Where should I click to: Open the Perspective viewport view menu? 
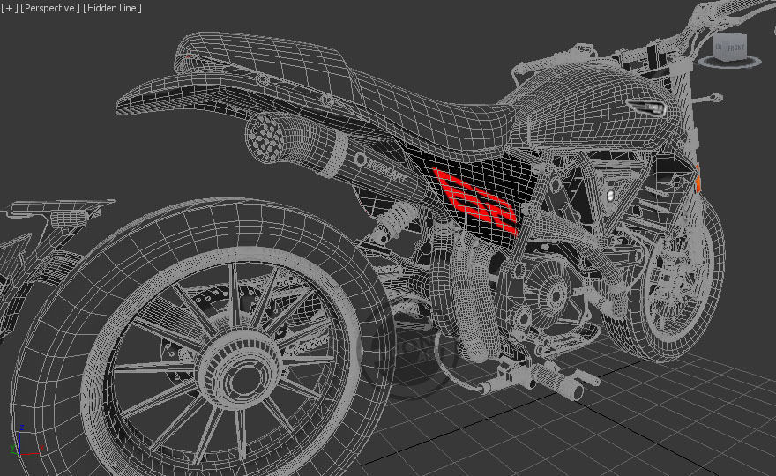50,8
